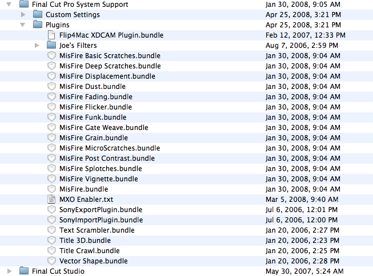Collapse the Plugins folder disclosure triangle

pyautogui.click(x=23, y=25)
